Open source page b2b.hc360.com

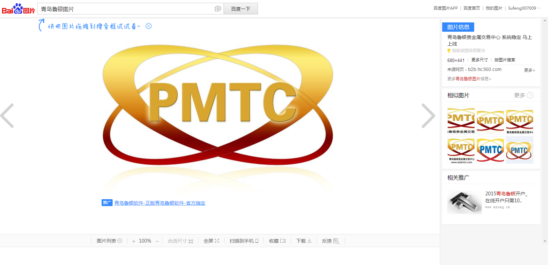(485, 69)
